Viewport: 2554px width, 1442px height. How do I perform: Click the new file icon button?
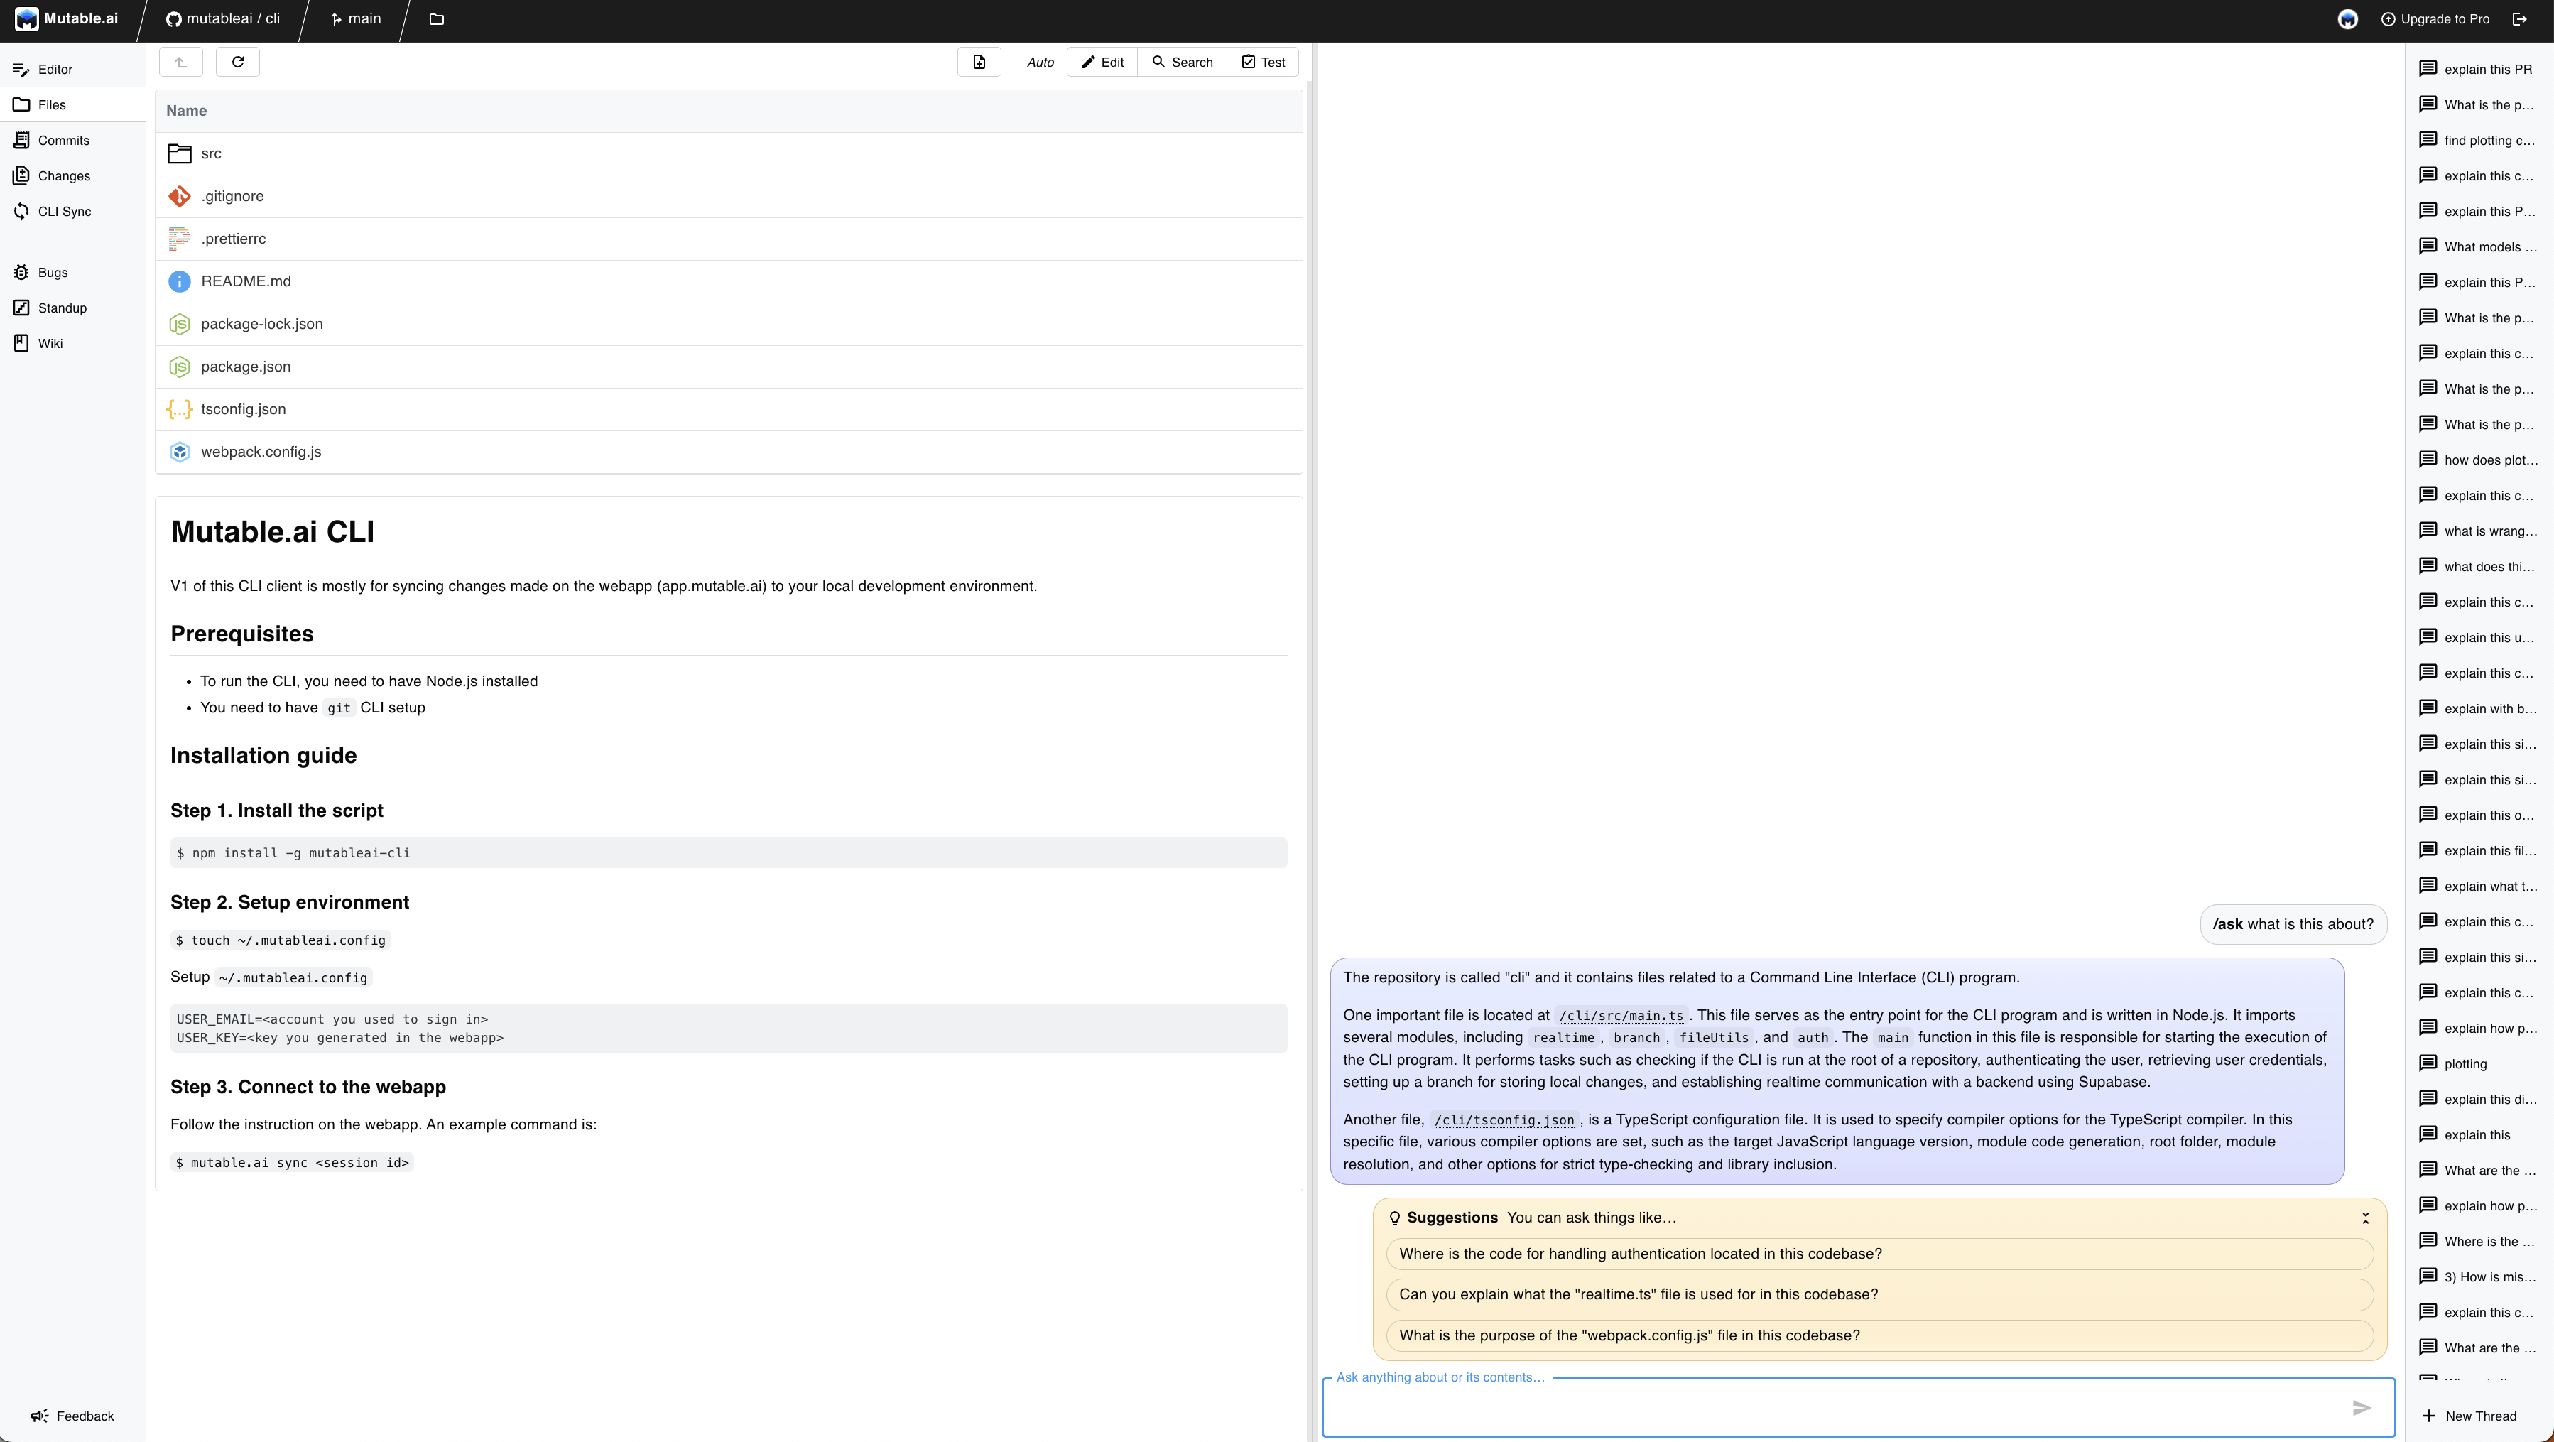click(979, 63)
